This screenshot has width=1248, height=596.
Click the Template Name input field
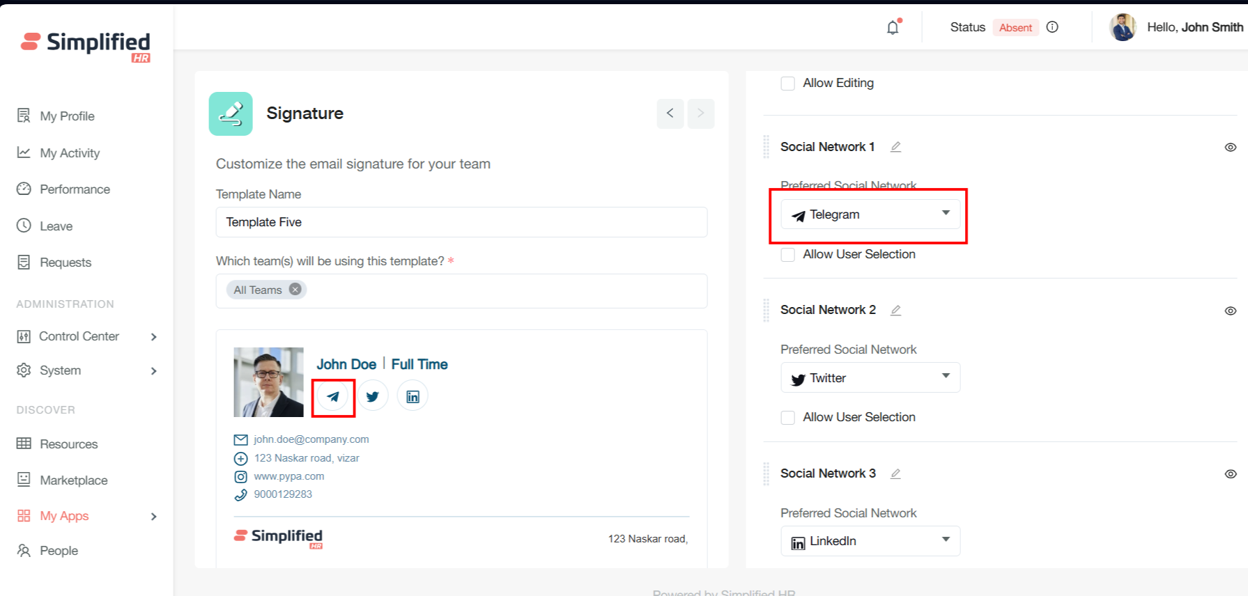[x=461, y=222]
